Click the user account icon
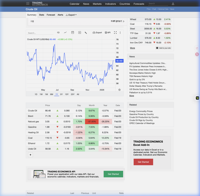The image size is (200, 196). point(173,4)
